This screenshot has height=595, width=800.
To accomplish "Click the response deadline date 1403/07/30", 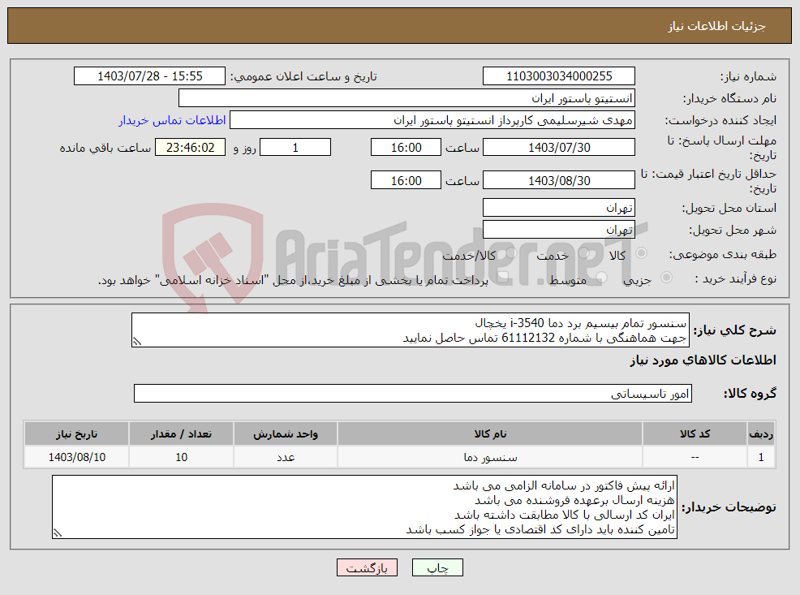I will pos(559,148).
